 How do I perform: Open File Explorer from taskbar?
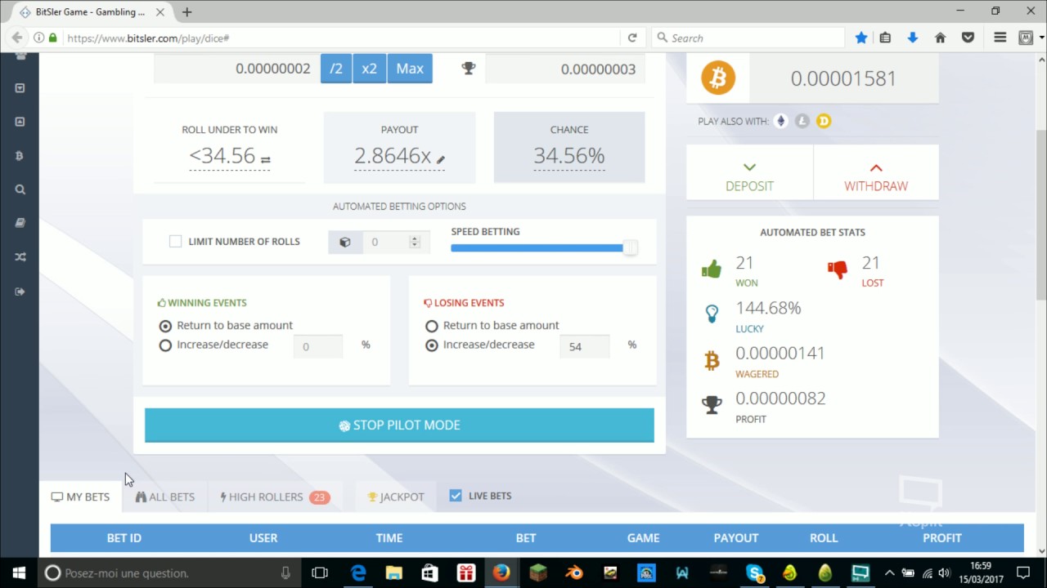[394, 572]
